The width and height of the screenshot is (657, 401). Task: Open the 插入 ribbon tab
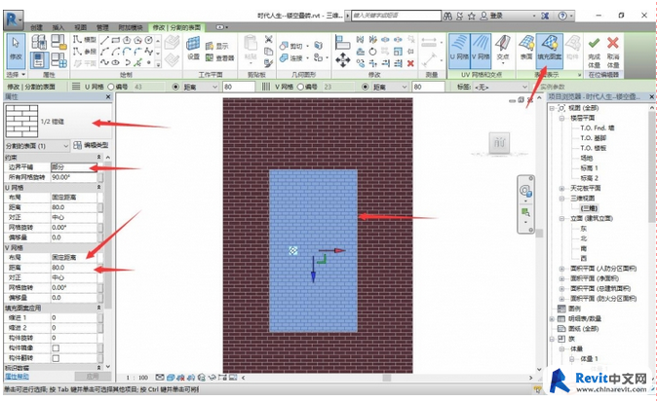[x=58, y=27]
